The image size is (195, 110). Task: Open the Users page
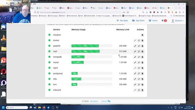153,20
